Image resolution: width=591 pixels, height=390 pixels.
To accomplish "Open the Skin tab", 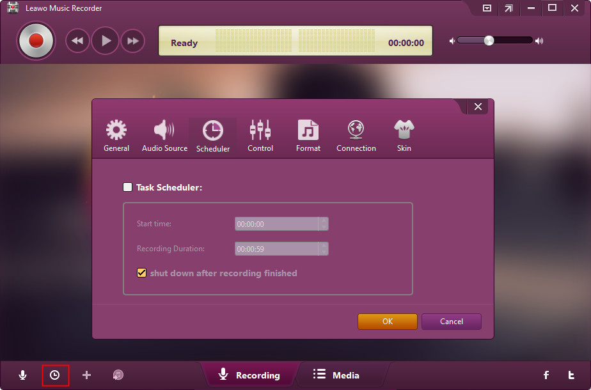I will click(404, 136).
